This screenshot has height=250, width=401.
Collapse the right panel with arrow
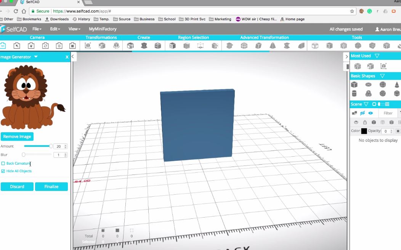pos(346,56)
